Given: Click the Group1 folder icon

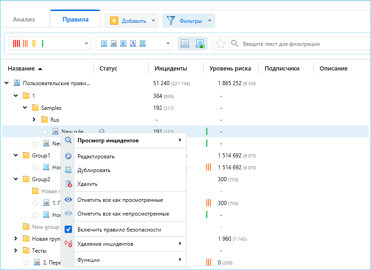Looking at the screenshot, I should click(26, 155).
